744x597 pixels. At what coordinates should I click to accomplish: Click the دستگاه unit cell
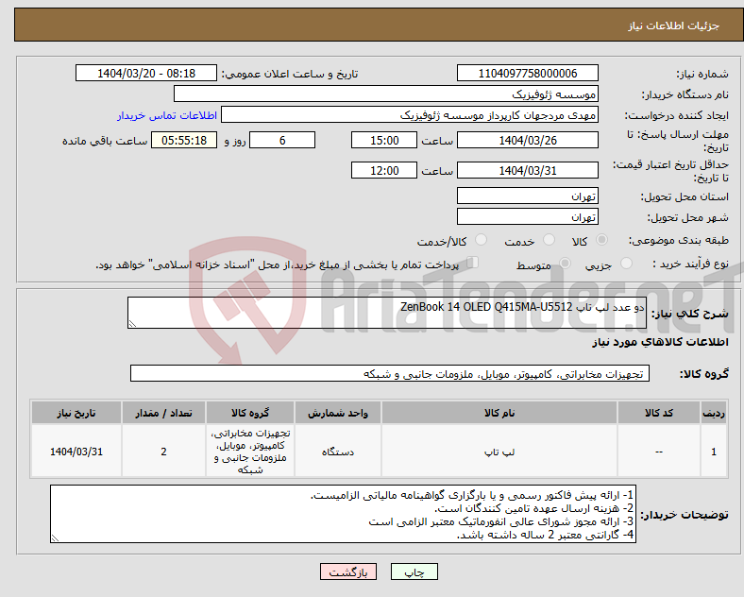(338, 452)
